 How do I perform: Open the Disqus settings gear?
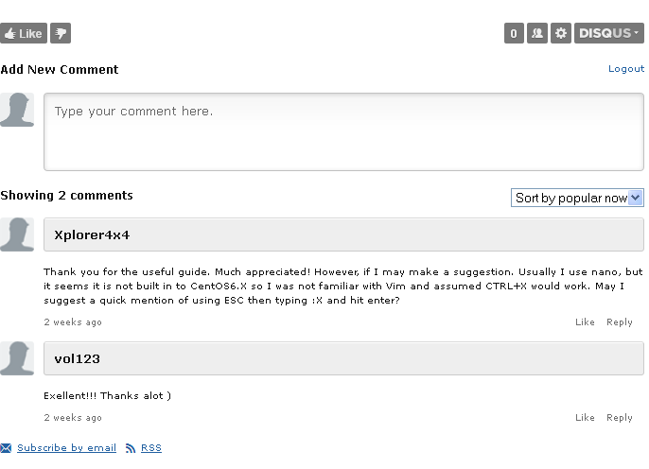pos(561,33)
